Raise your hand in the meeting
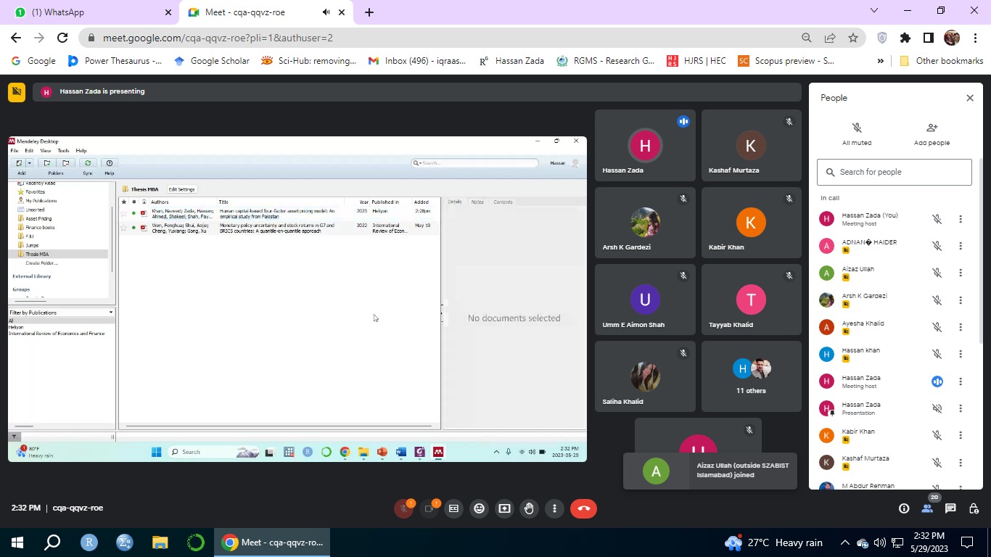 tap(529, 508)
